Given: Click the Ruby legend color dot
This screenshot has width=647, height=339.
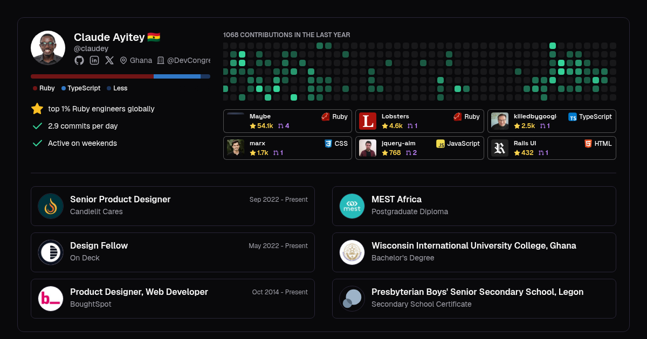Looking at the screenshot, I should [35, 88].
